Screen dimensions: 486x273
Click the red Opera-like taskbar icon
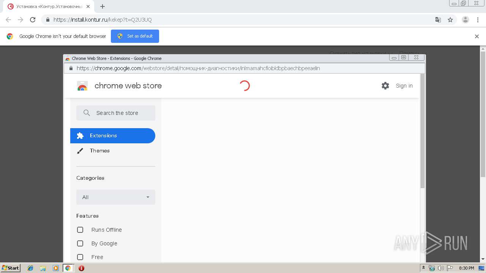point(81,268)
